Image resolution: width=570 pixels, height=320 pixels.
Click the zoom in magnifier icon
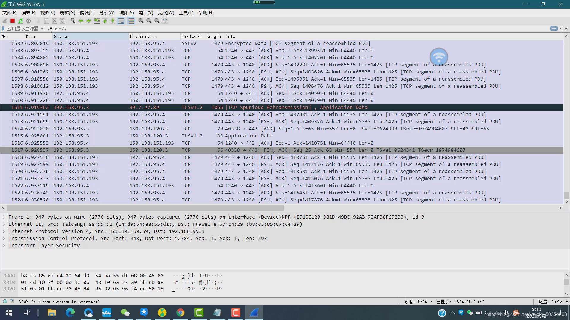[x=141, y=21]
